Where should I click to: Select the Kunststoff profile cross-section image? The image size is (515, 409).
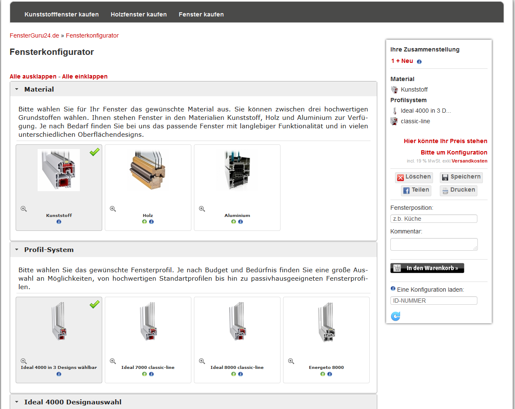point(59,170)
